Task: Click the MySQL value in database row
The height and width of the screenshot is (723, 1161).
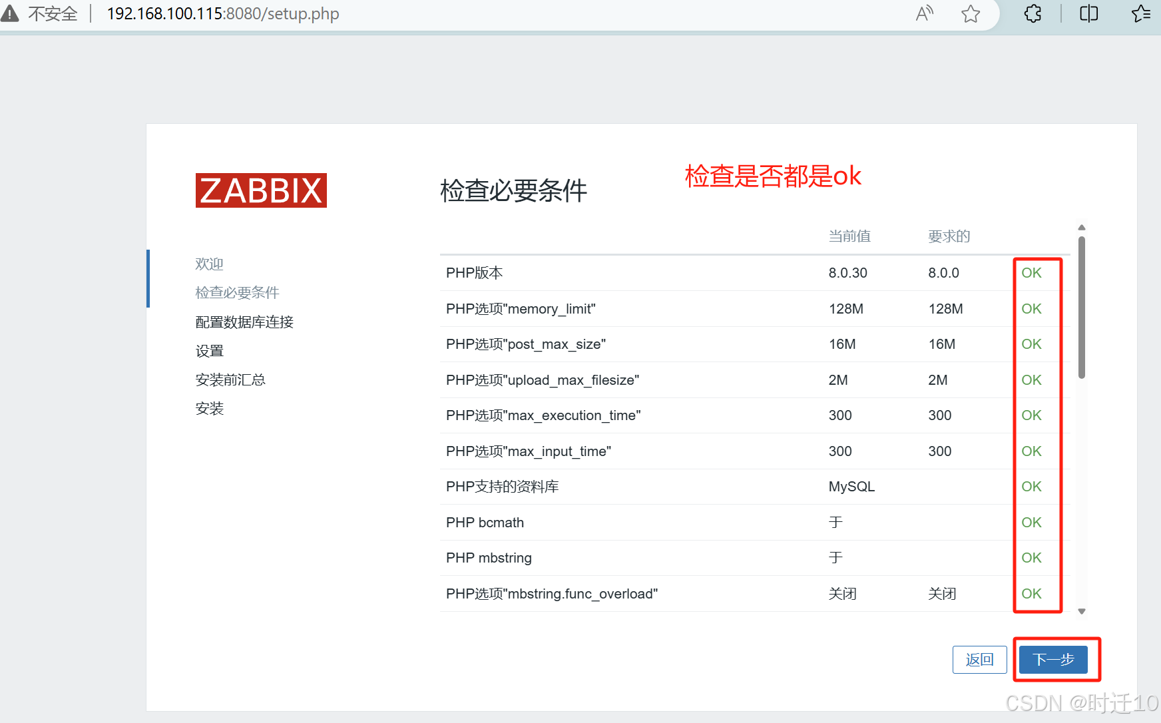Action: [x=851, y=487]
